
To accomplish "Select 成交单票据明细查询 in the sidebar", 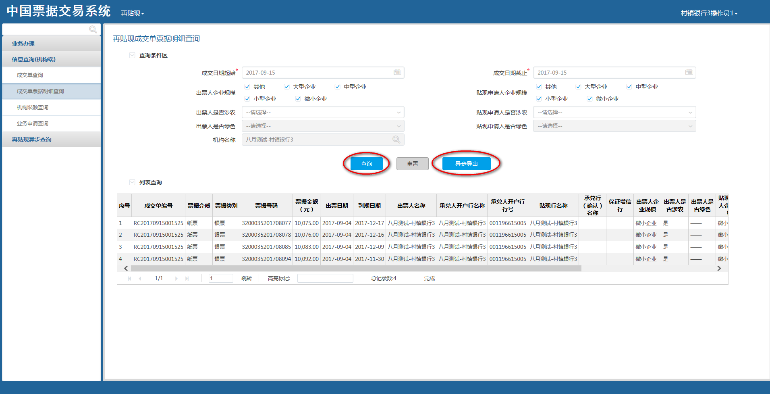I will pyautogui.click(x=52, y=91).
